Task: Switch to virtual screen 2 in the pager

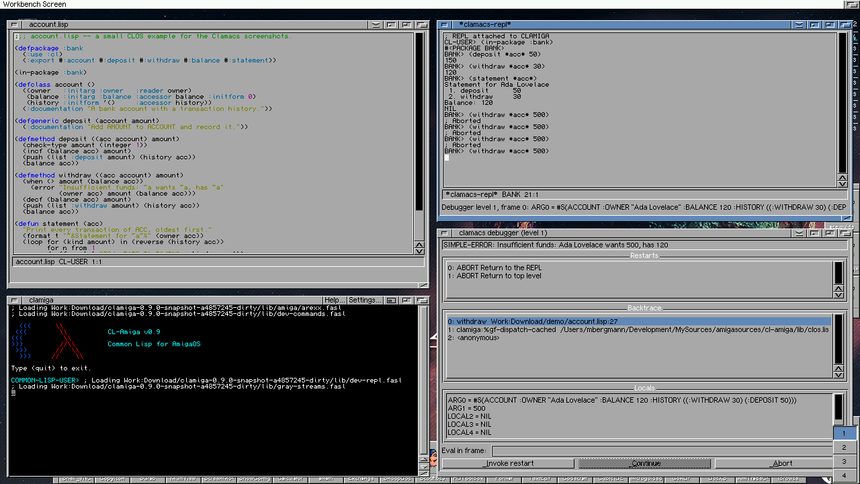Action: point(845,448)
